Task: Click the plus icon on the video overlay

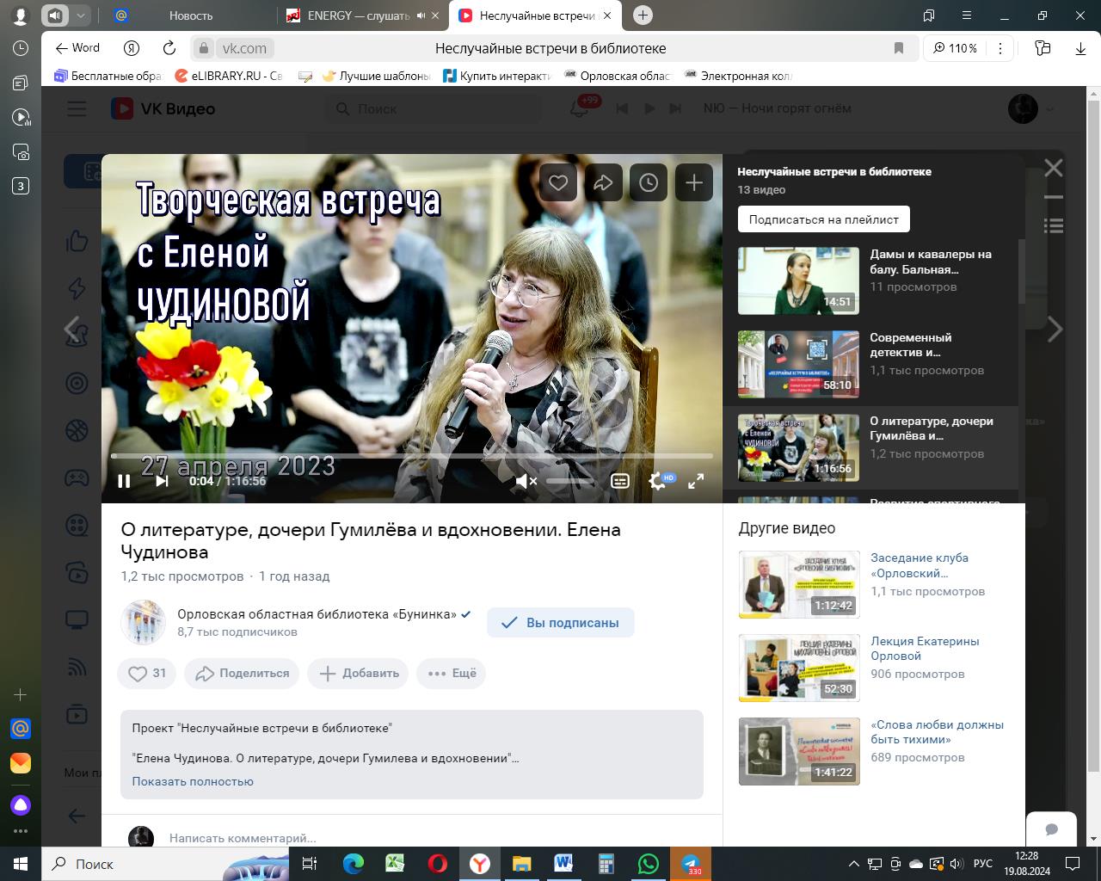Action: [693, 182]
